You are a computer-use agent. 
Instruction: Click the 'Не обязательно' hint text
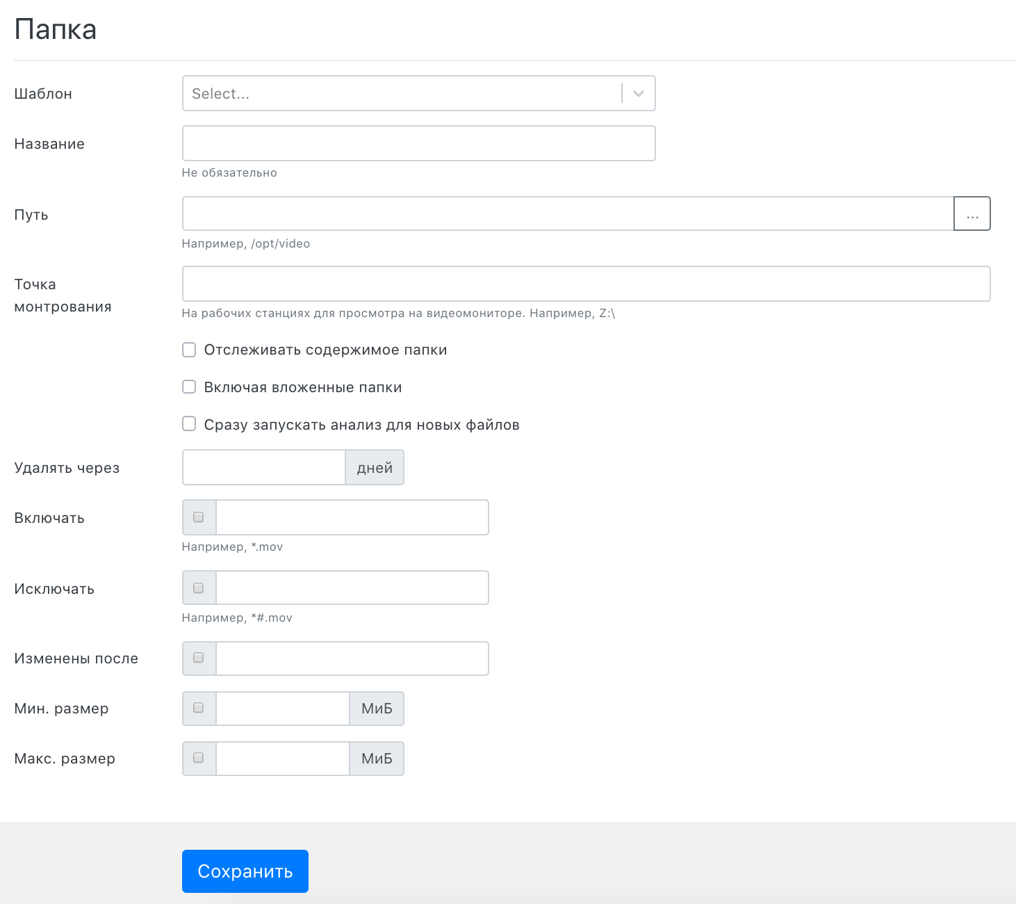[x=229, y=172]
